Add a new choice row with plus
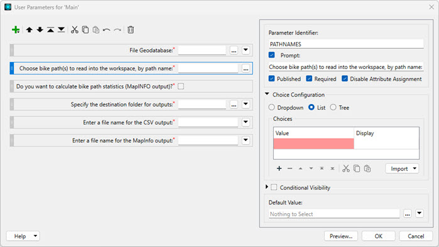This screenshot has height=247, width=439. pyautogui.click(x=279, y=168)
